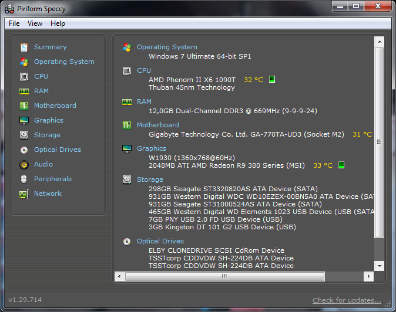Click the Summary clipboard icon in sidebar
Screen dimensions: 396x312
tap(24, 47)
